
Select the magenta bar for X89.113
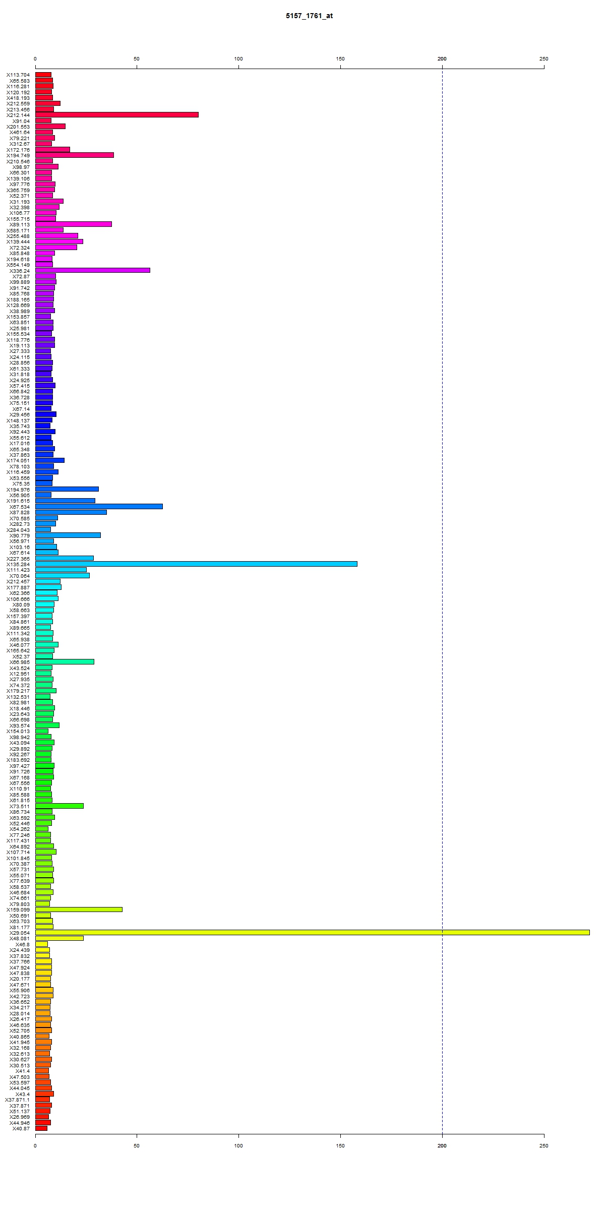coord(74,224)
